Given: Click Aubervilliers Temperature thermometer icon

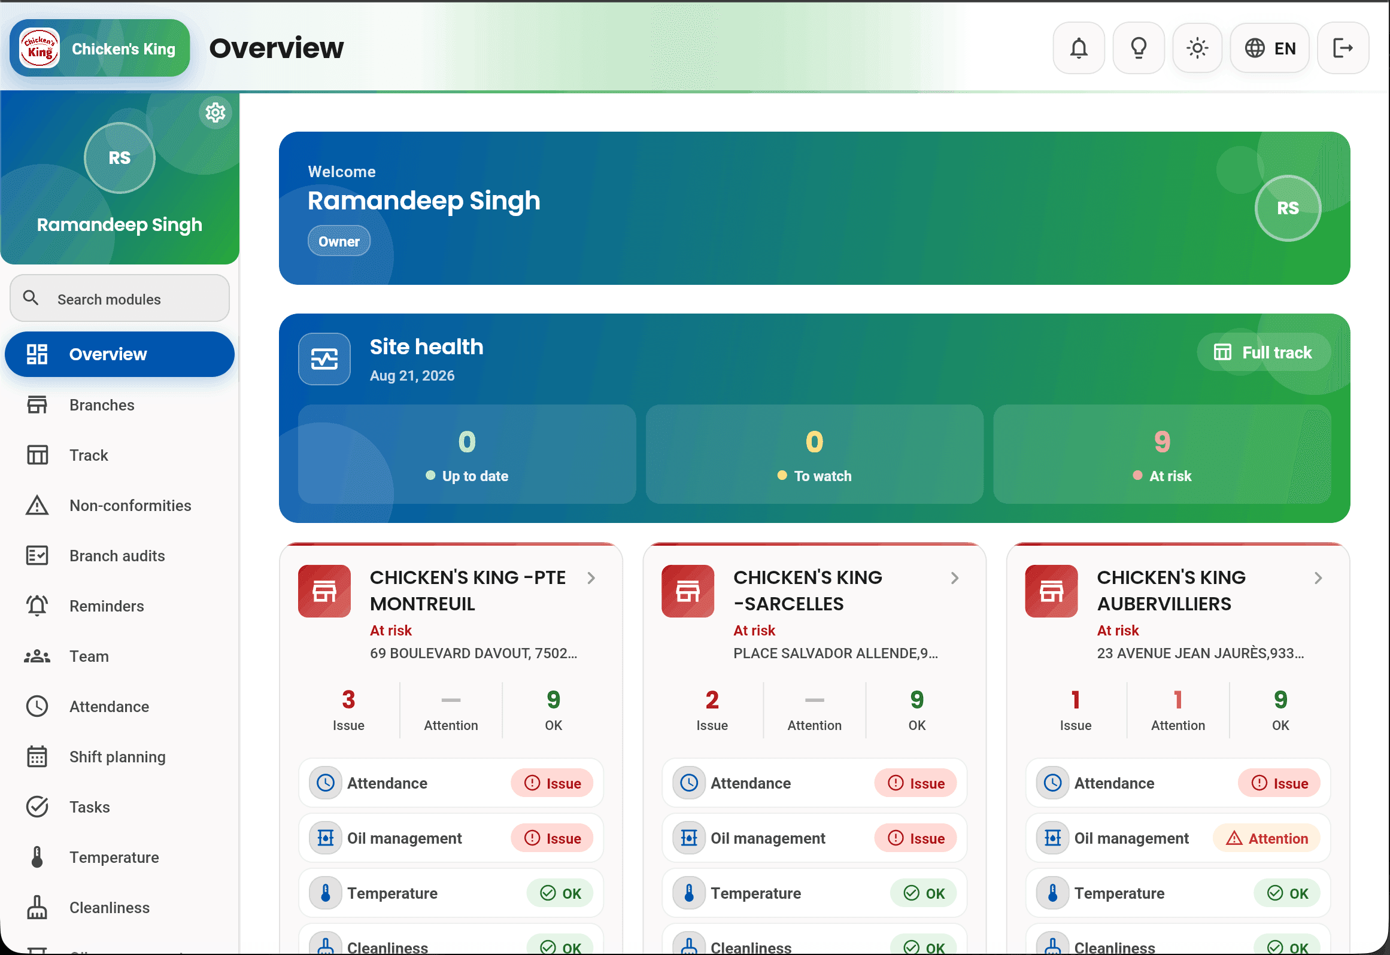Looking at the screenshot, I should tap(1052, 893).
